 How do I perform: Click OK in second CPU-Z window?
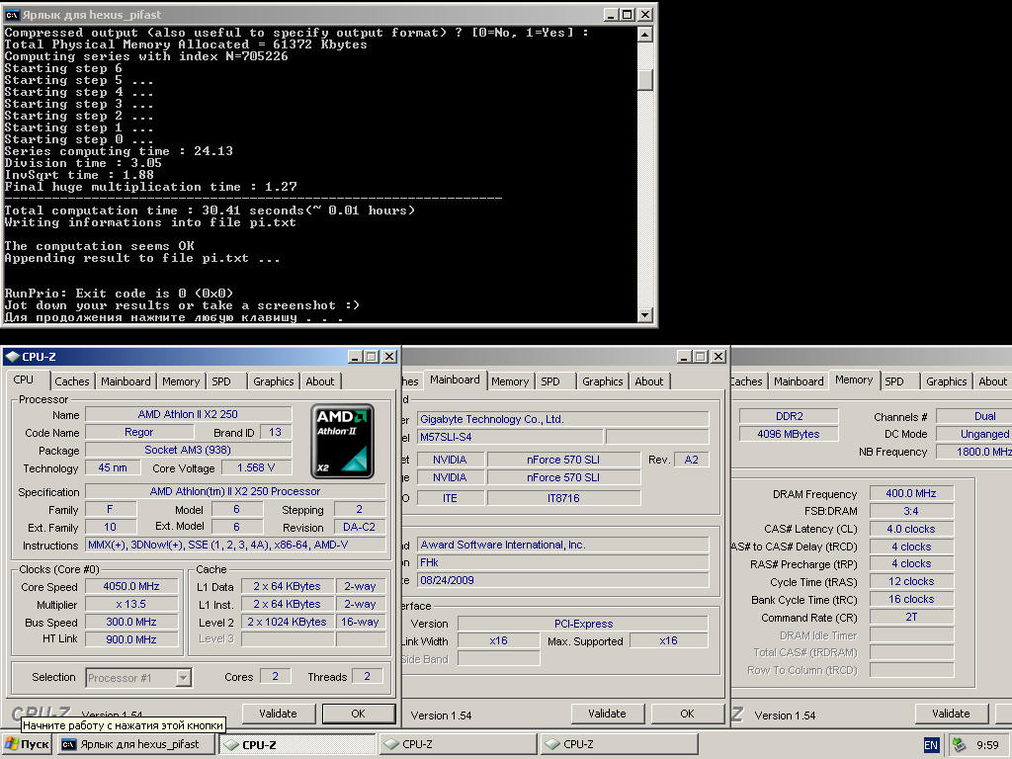pos(688,714)
